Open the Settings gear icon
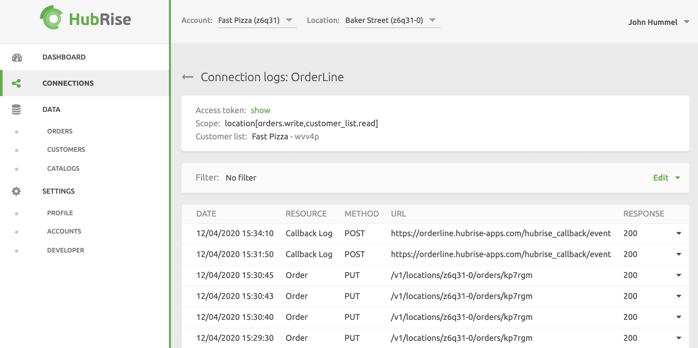Image resolution: width=698 pixels, height=348 pixels. tap(16, 191)
